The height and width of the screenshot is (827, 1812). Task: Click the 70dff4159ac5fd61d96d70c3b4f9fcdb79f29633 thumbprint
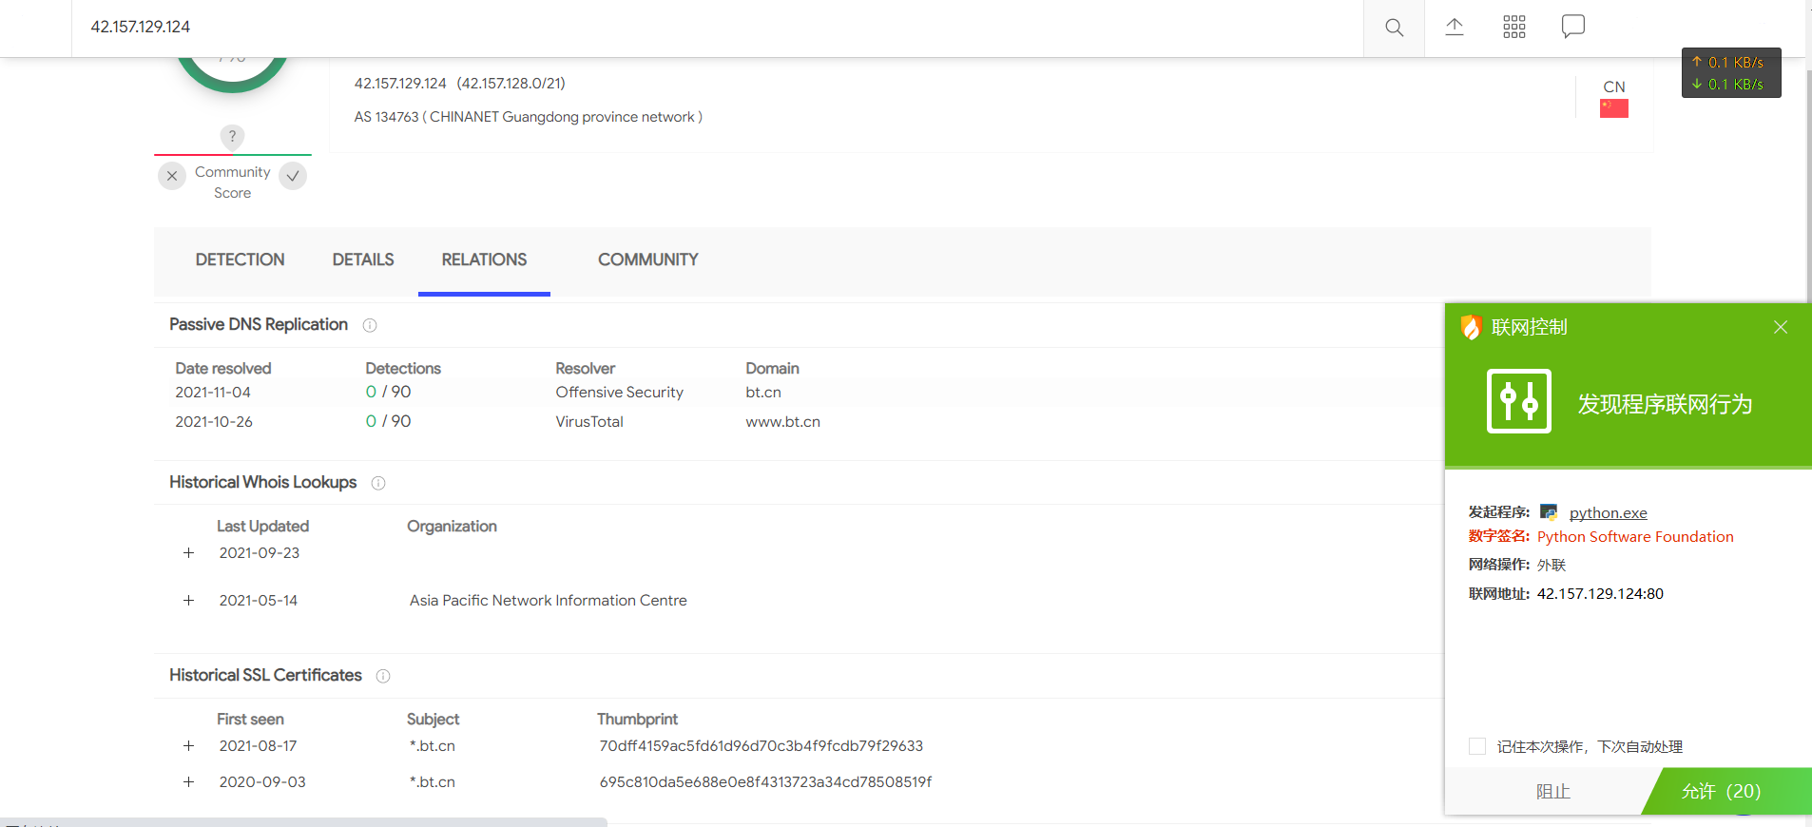pos(761,745)
